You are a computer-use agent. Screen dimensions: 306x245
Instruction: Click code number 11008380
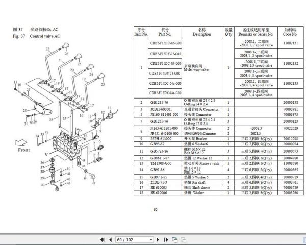pos(291,163)
